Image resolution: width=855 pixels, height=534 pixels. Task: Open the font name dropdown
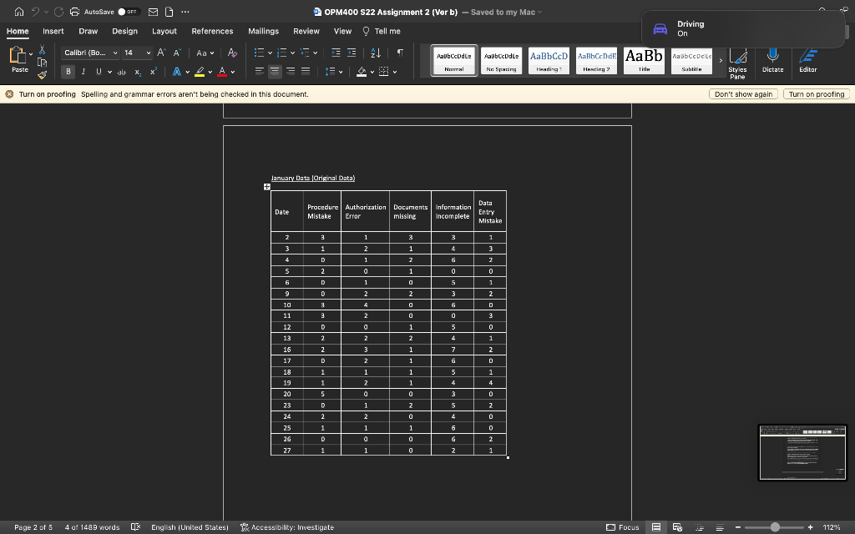(115, 53)
